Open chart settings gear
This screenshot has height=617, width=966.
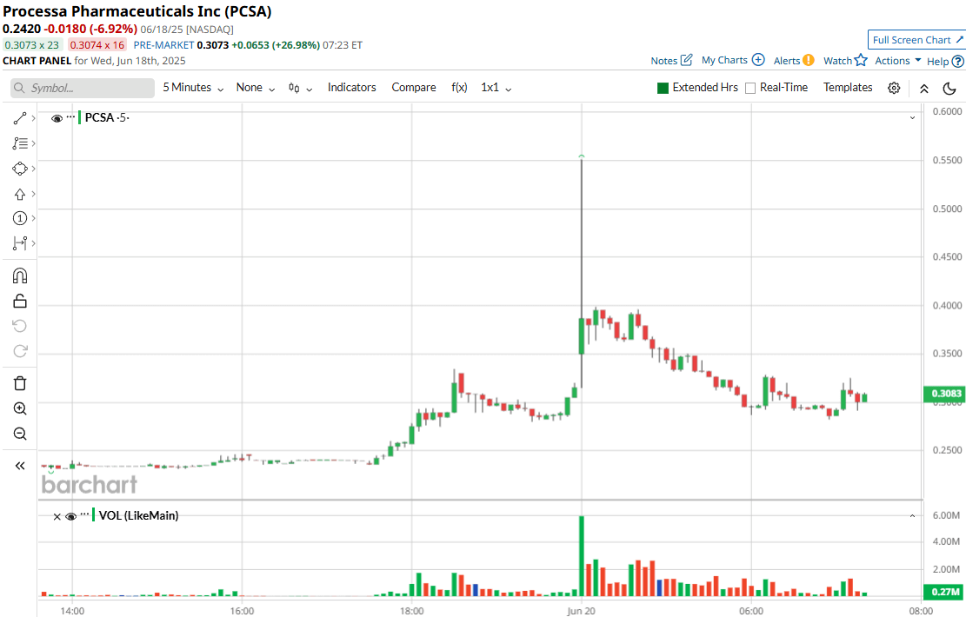(894, 88)
